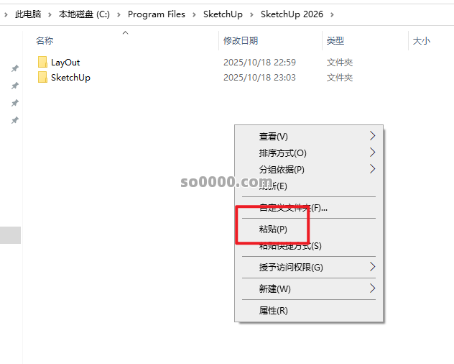Click the bottom pin icon in left sidebar
Viewport: 454px width, 364px height.
click(14, 120)
